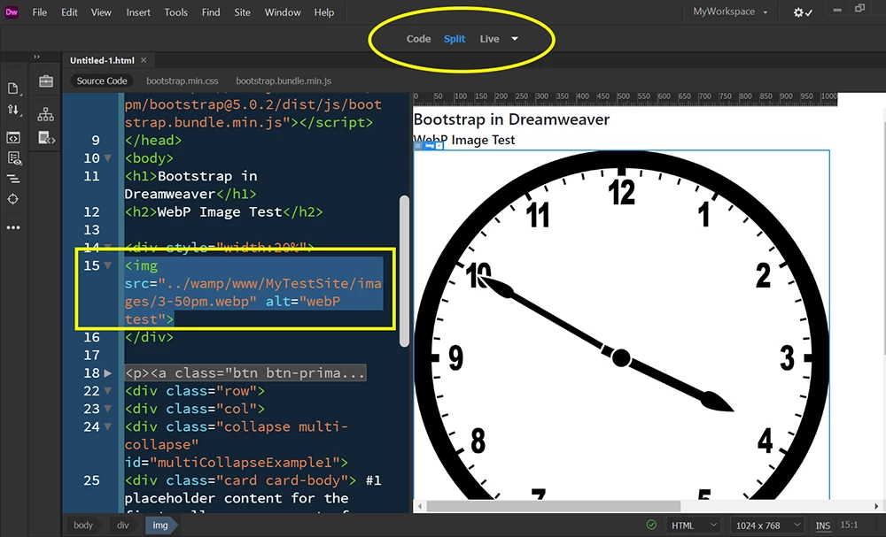Click the Live Code toolbar icon
The image size is (886, 537).
coord(13,137)
